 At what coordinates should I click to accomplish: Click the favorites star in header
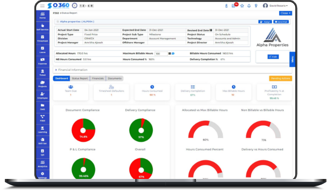(242, 6)
